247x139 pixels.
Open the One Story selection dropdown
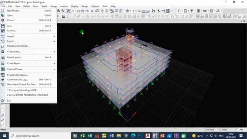point(213,130)
